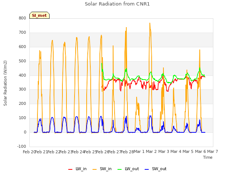Viewport: 235px width, 176px height.
Task: Click the x-axis label Mar 1
Action: [x=139, y=151]
